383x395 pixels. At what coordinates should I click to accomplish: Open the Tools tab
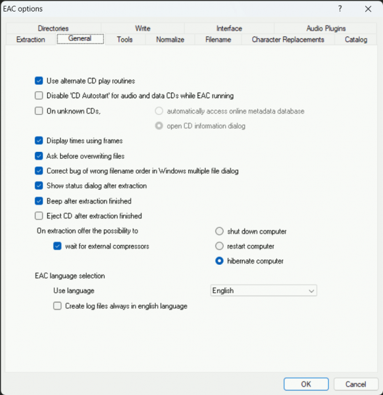point(124,40)
